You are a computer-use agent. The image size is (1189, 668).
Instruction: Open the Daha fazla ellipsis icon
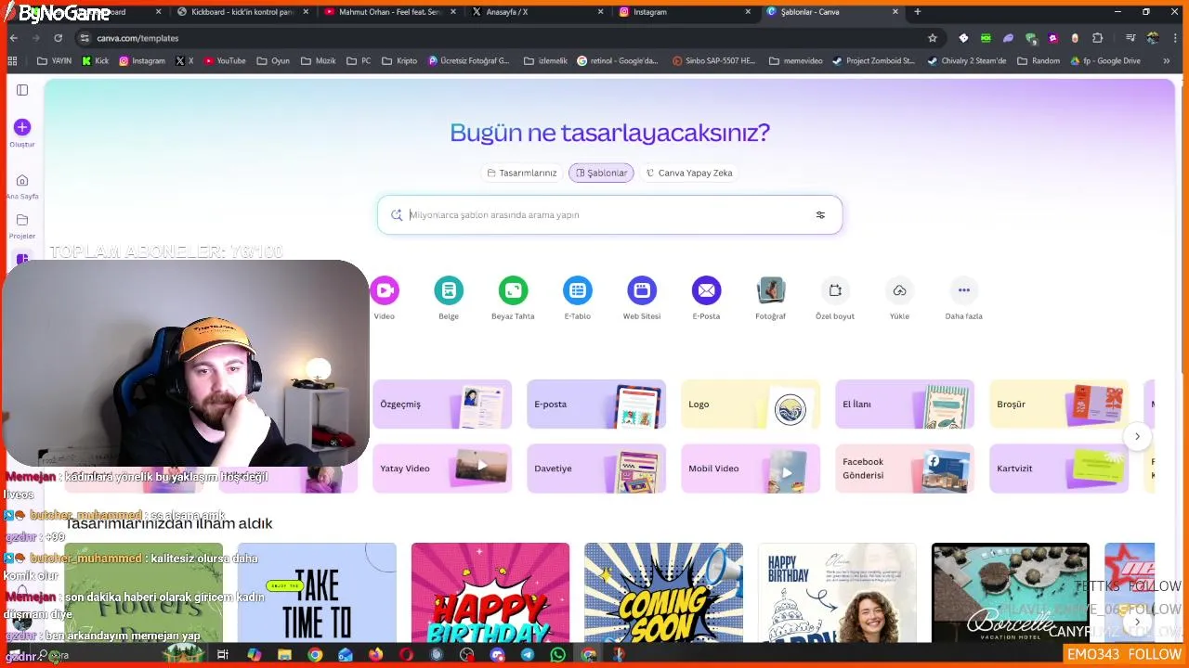[x=963, y=290]
